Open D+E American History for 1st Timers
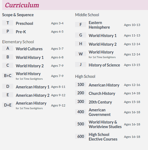Screen dimensions: 148x150 (x=31, y=105)
